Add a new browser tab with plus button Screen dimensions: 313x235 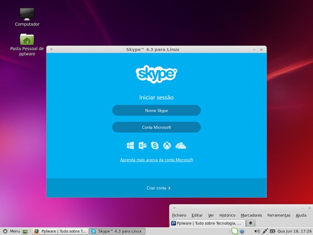coord(251,223)
